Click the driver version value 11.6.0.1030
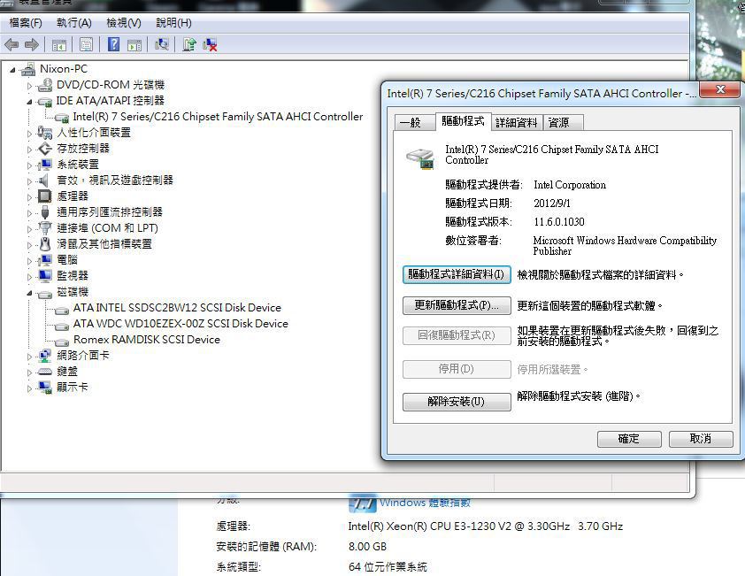Image resolution: width=745 pixels, height=576 pixels. 559,222
